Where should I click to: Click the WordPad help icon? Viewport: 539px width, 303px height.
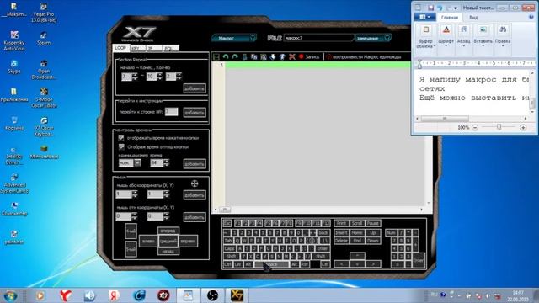531,17
